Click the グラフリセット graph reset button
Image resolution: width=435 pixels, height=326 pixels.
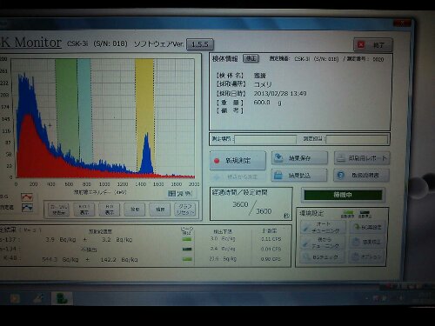184,209
